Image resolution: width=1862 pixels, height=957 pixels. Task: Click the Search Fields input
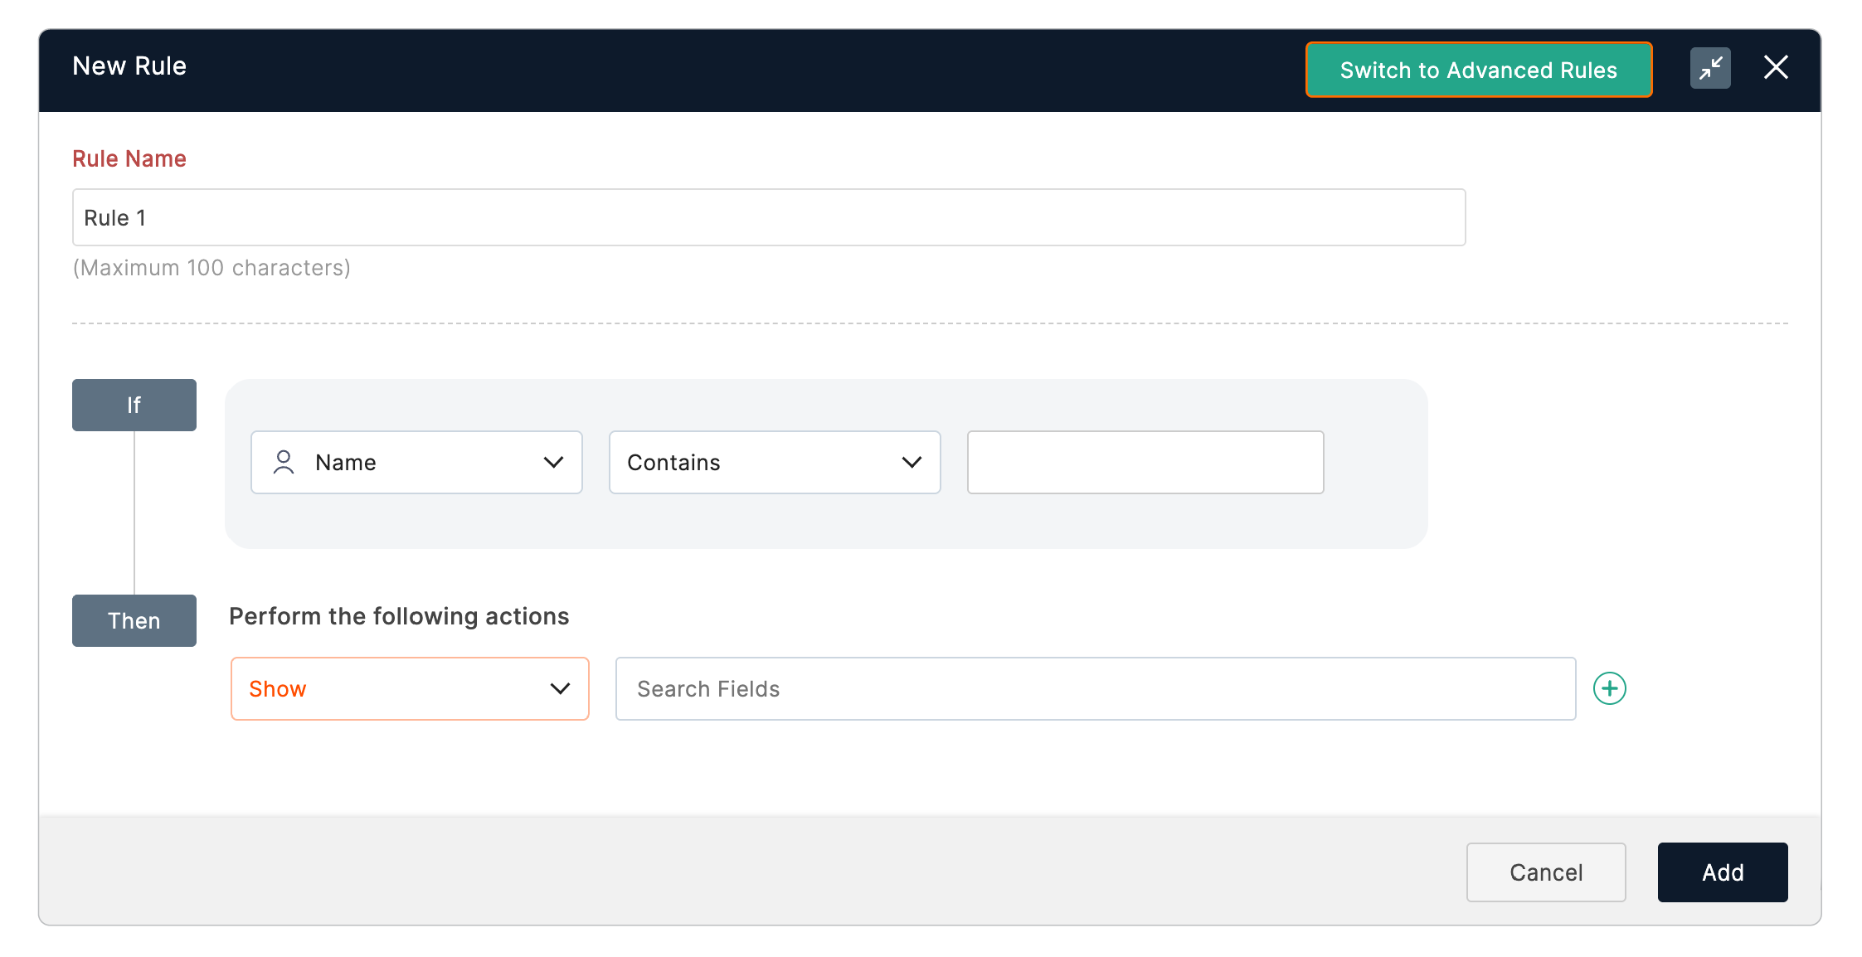[1095, 689]
